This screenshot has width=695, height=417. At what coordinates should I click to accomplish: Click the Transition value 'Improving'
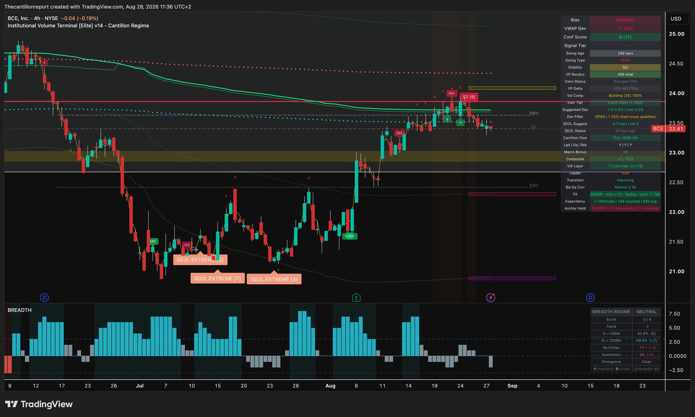click(x=625, y=180)
